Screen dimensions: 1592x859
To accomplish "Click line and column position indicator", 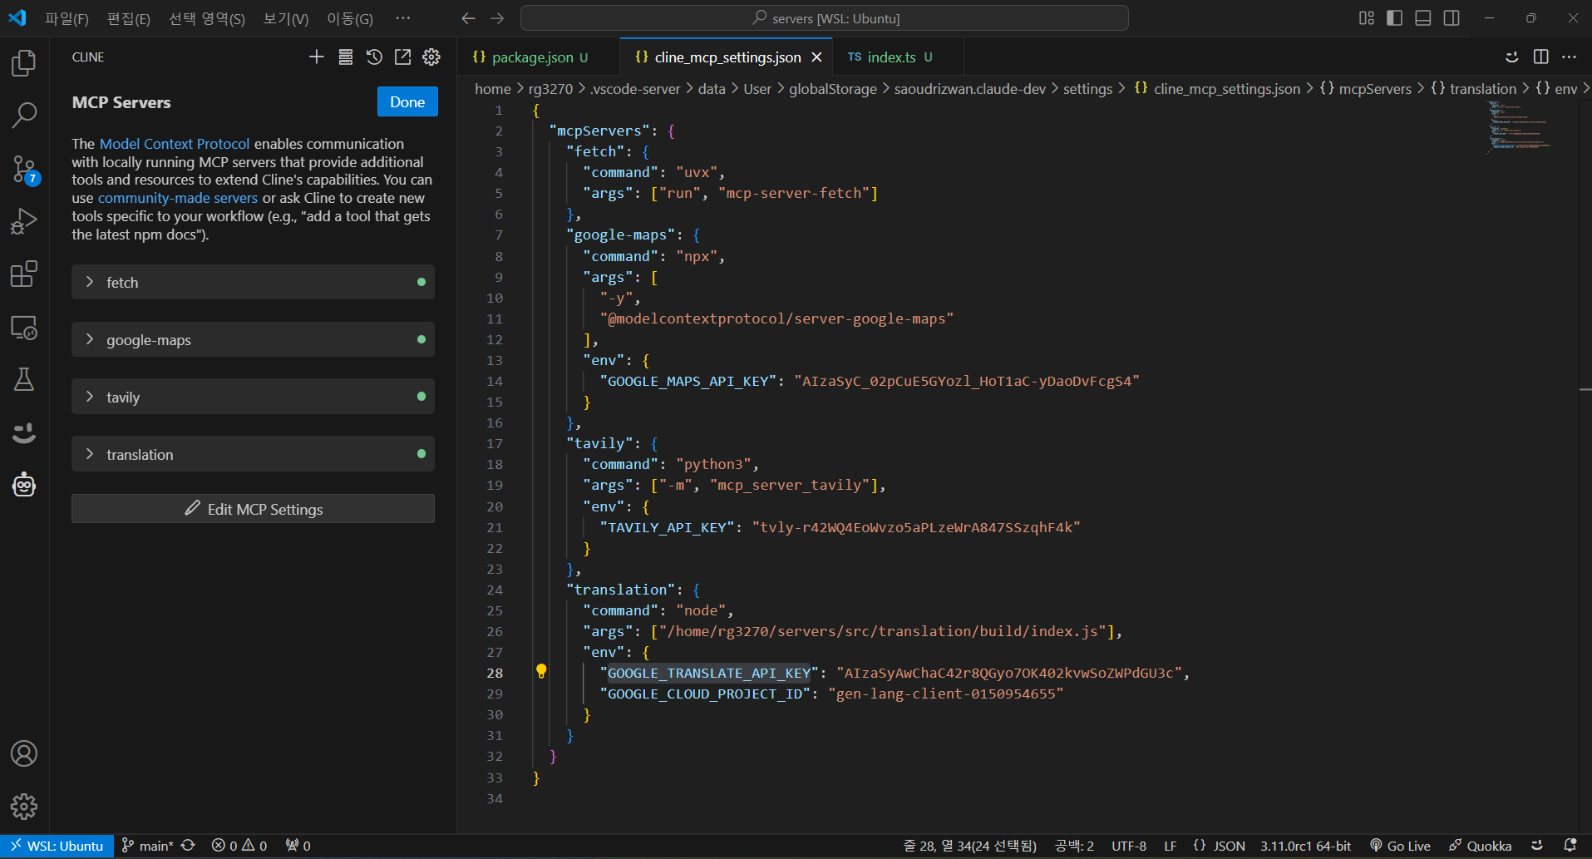I will pos(970,846).
